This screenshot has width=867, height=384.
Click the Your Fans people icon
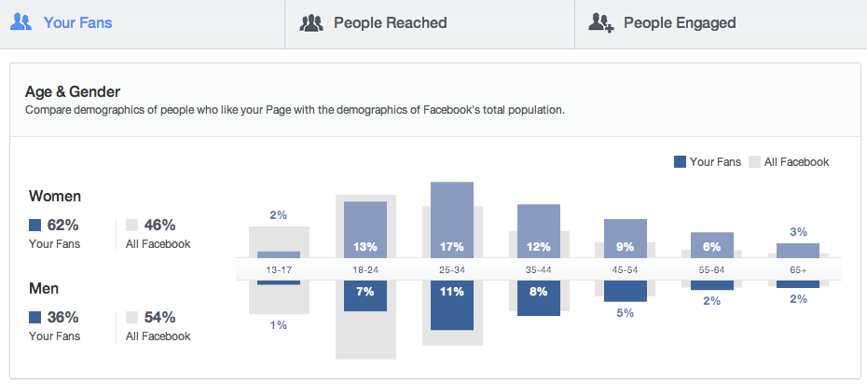pyautogui.click(x=21, y=22)
